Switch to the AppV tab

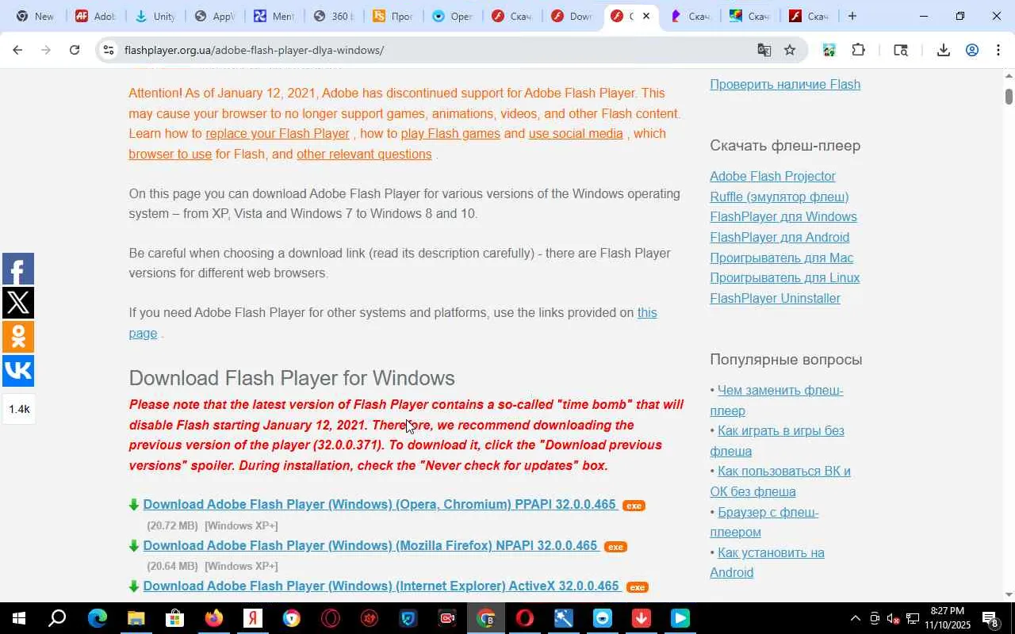pyautogui.click(x=214, y=16)
